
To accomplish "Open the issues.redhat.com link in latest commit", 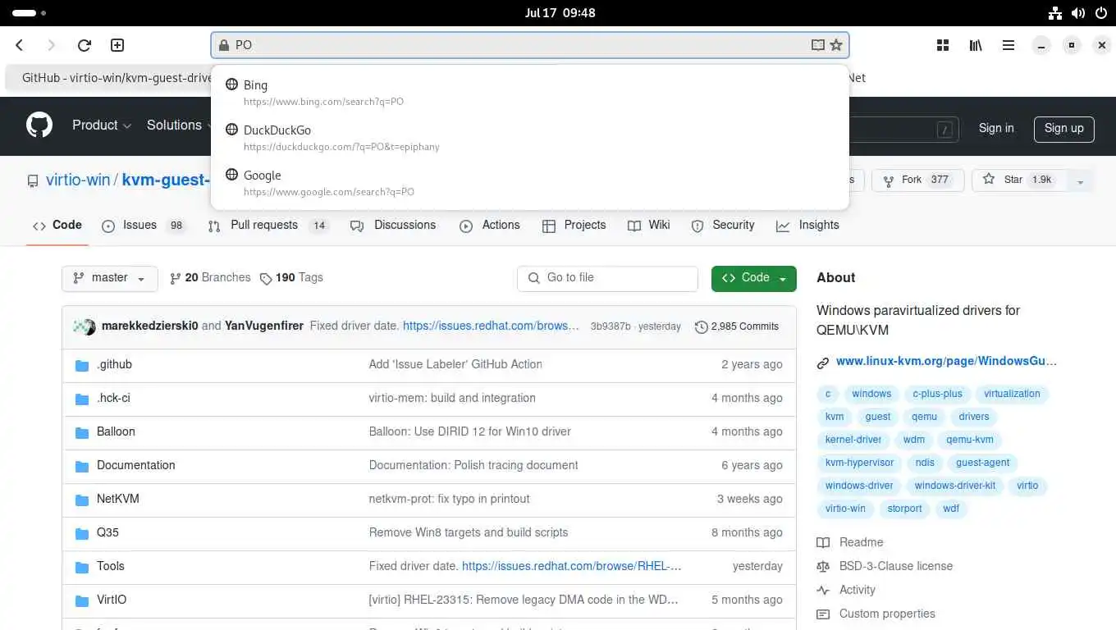I will click(x=492, y=326).
